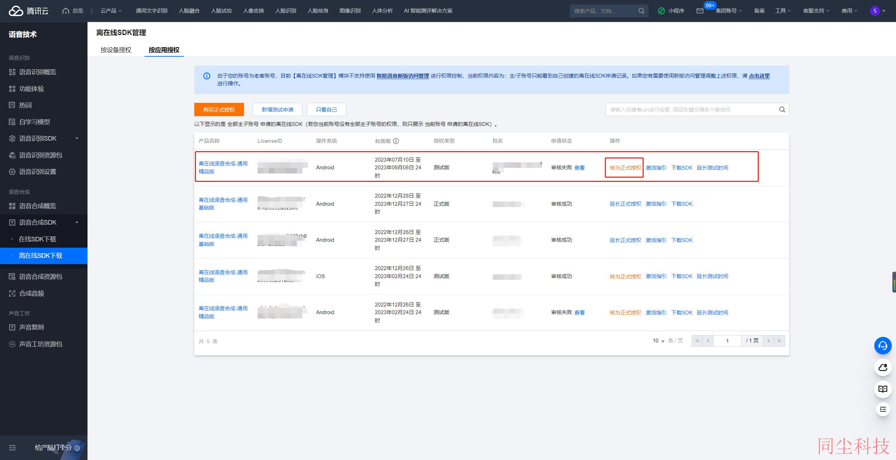The image size is (896, 460).
Task: Collapse sidebar using bottom-left menu icon
Action: 12,448
